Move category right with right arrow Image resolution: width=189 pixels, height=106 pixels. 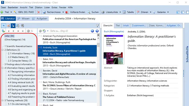click(x=23, y=31)
